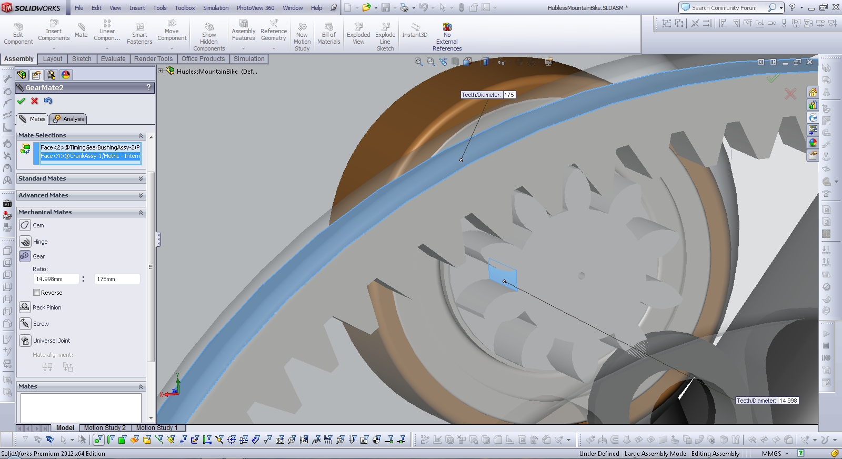The height and width of the screenshot is (459, 842).
Task: Select Gear mechanical mate
Action: click(25, 256)
